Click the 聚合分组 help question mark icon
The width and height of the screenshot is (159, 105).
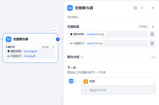(x=82, y=57)
